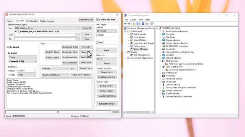Click the Install Navigation Bar button
Image resolution: width=245 pixels, height=137 pixels.
click(107, 77)
